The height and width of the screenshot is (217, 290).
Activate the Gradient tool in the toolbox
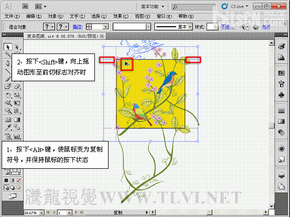17,120
